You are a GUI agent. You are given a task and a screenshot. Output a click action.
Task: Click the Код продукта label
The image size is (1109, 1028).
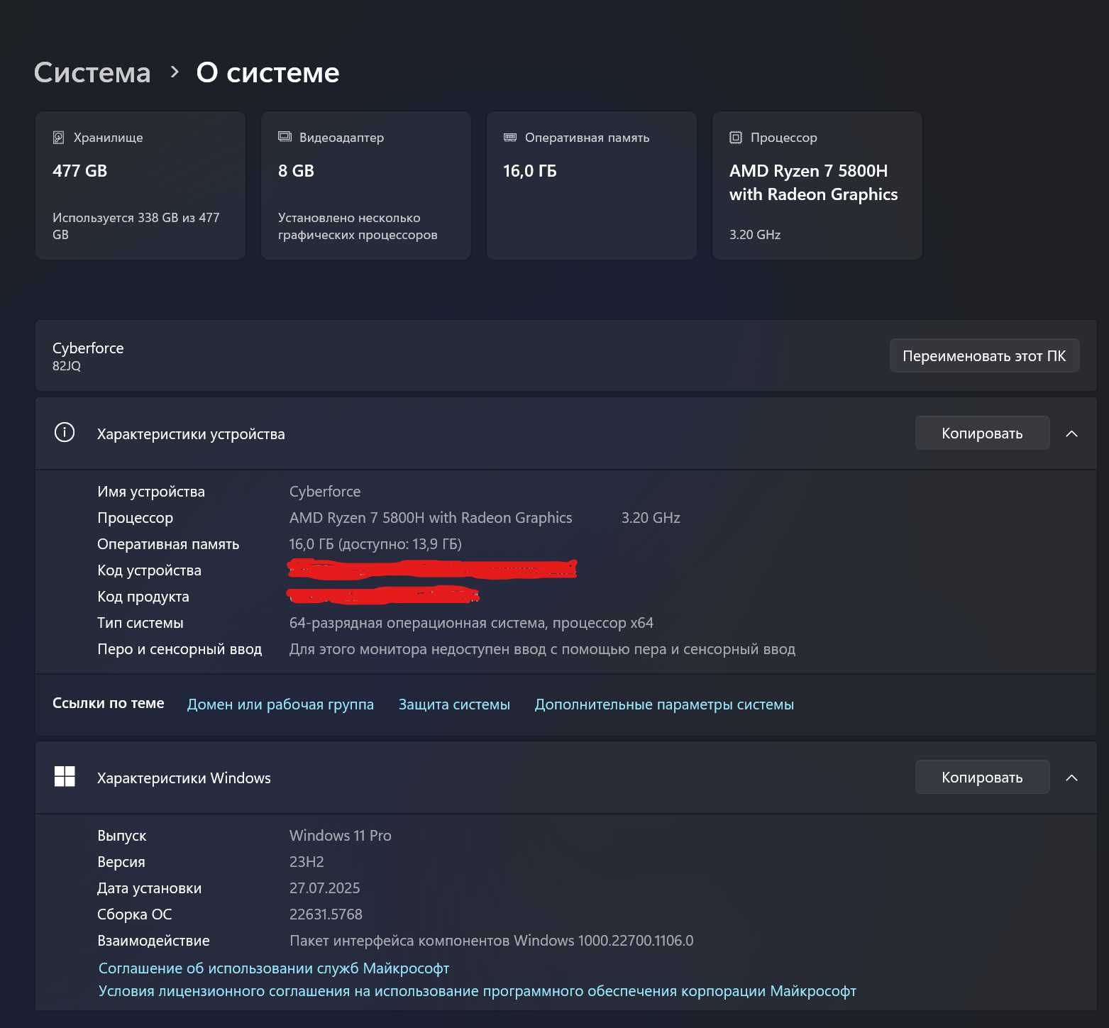coord(143,597)
